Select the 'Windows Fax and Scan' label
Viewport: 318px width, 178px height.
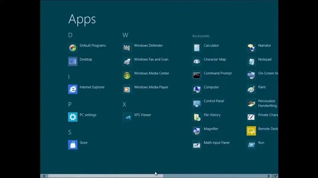point(151,59)
